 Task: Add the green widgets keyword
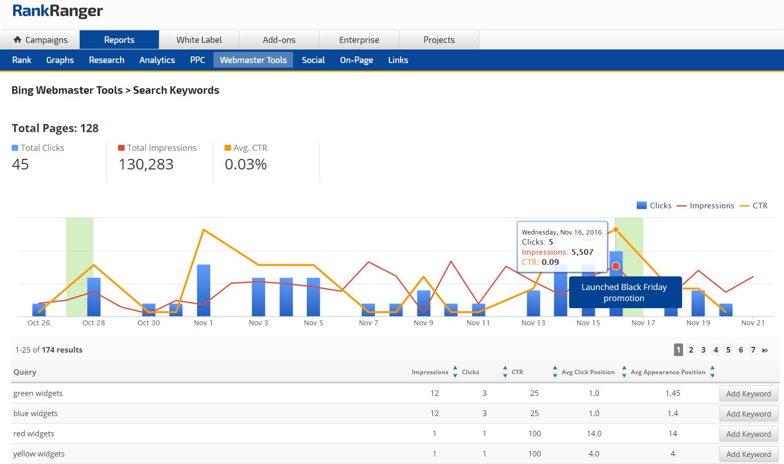point(748,393)
